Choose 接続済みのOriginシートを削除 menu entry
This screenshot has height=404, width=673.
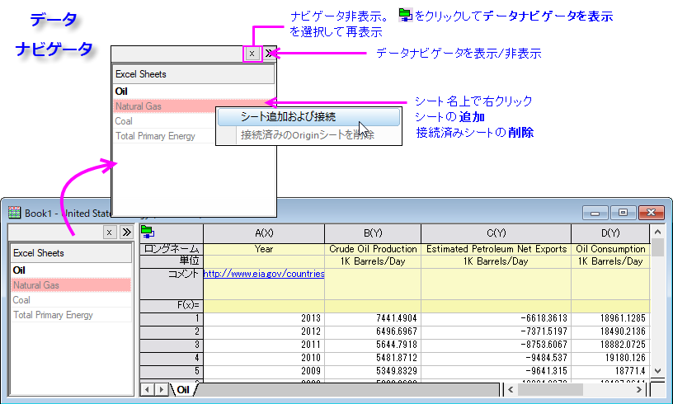click(x=308, y=135)
